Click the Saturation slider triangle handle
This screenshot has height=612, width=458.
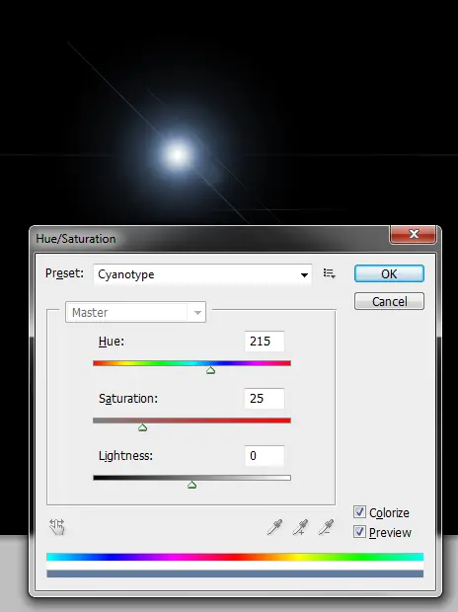tap(142, 427)
